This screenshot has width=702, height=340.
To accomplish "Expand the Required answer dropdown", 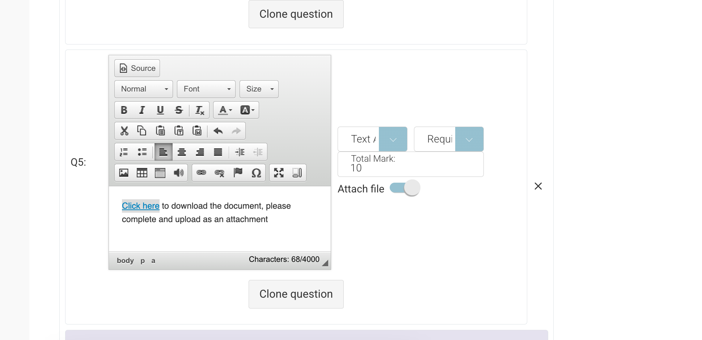I will (x=469, y=139).
